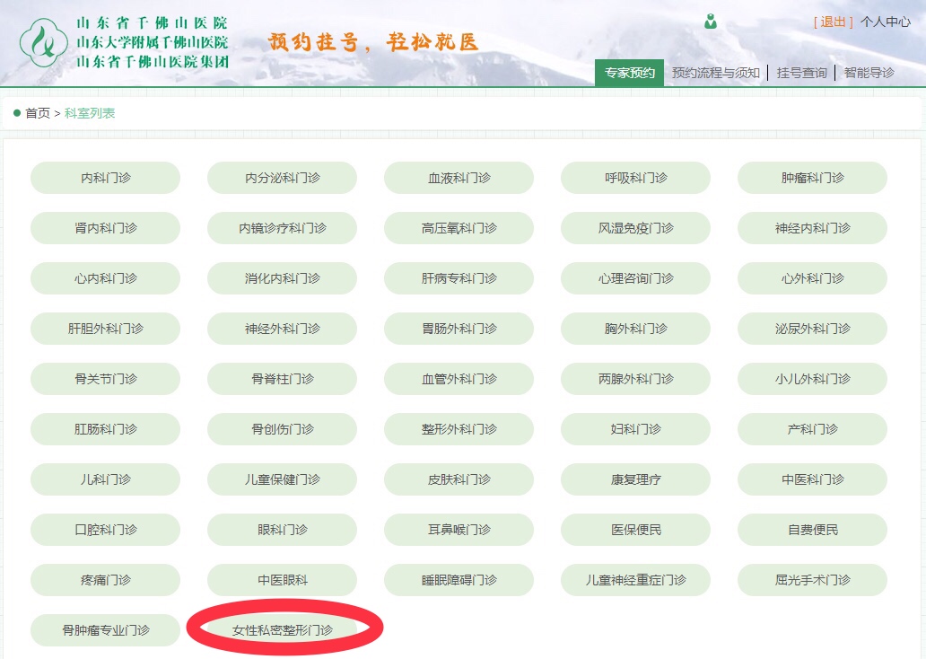
Task: Switch to the 专家预约 tab
Action: coord(628,73)
